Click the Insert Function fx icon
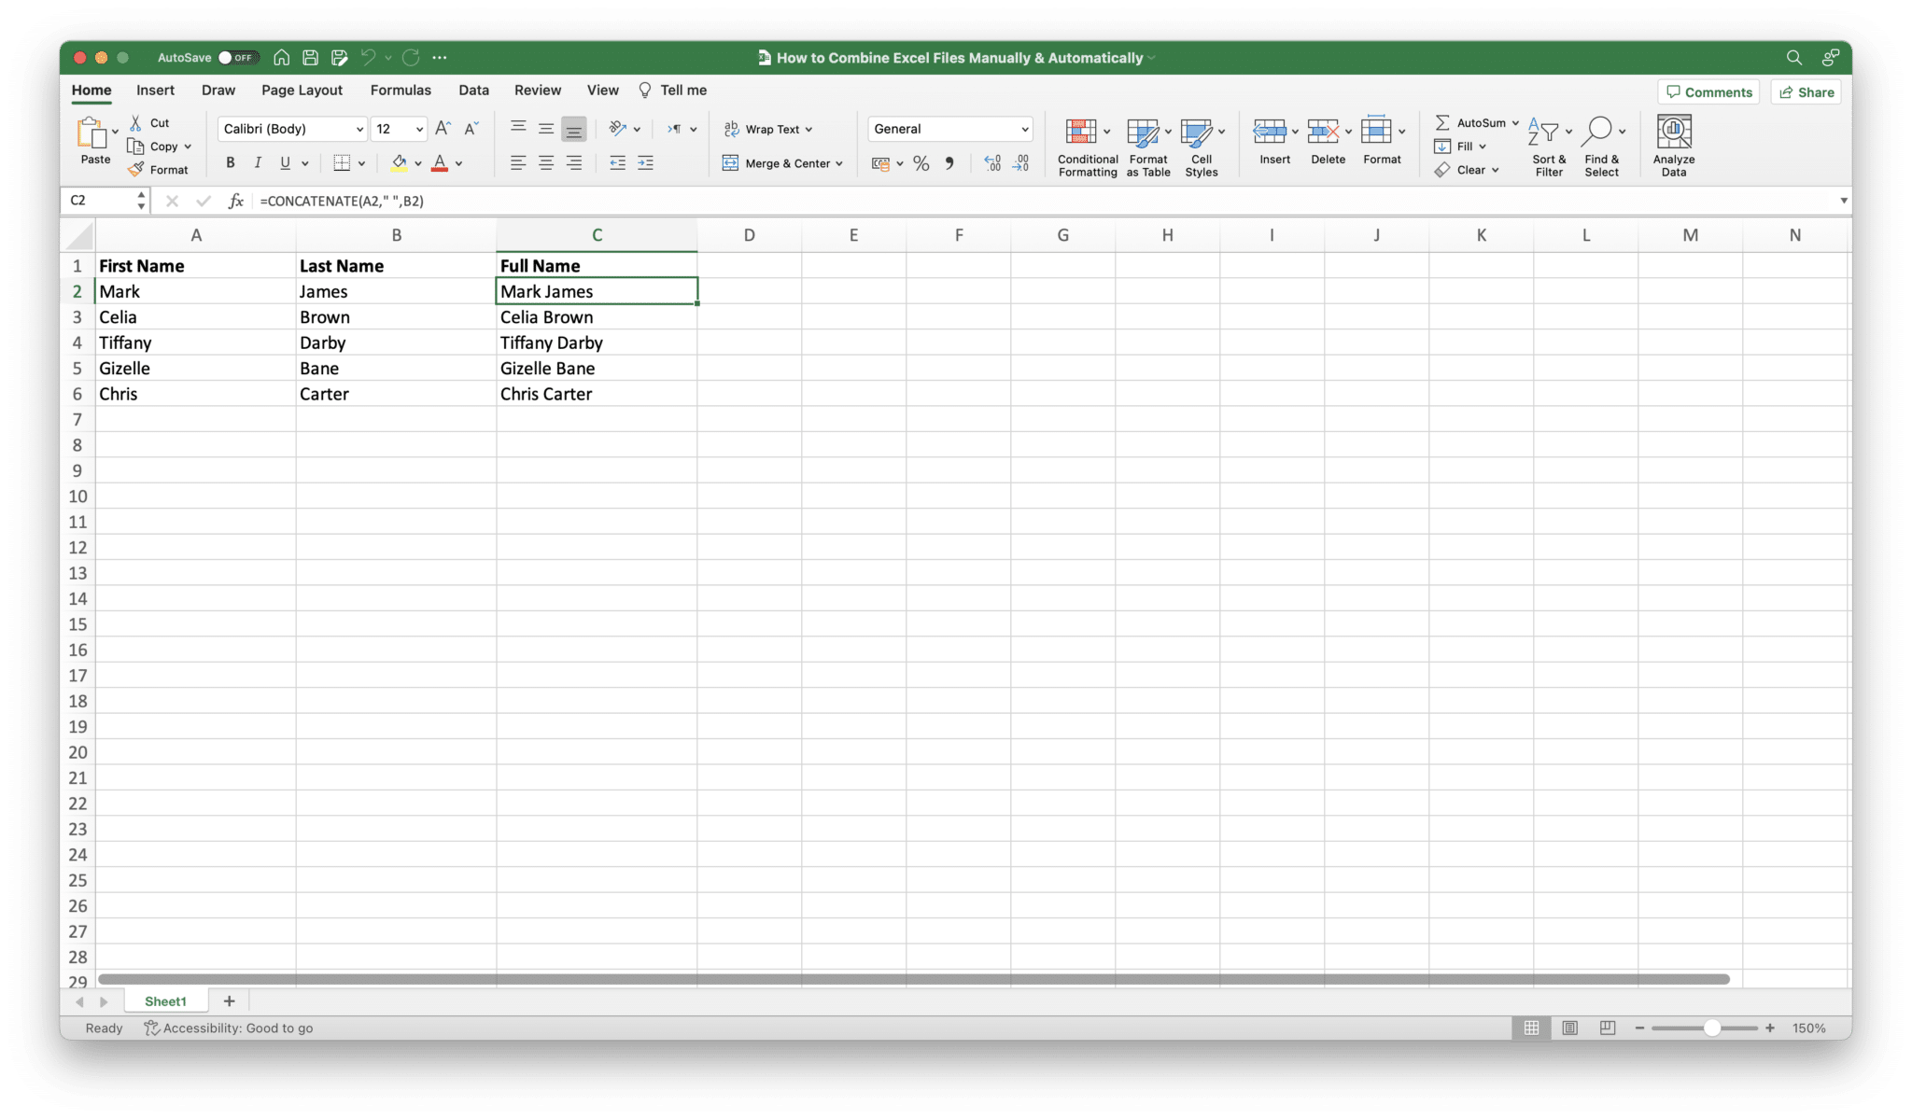This screenshot has height=1119, width=1912. click(236, 201)
